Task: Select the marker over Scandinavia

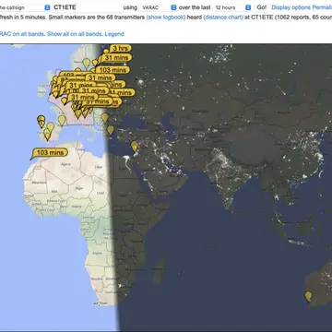Action: click(x=87, y=64)
